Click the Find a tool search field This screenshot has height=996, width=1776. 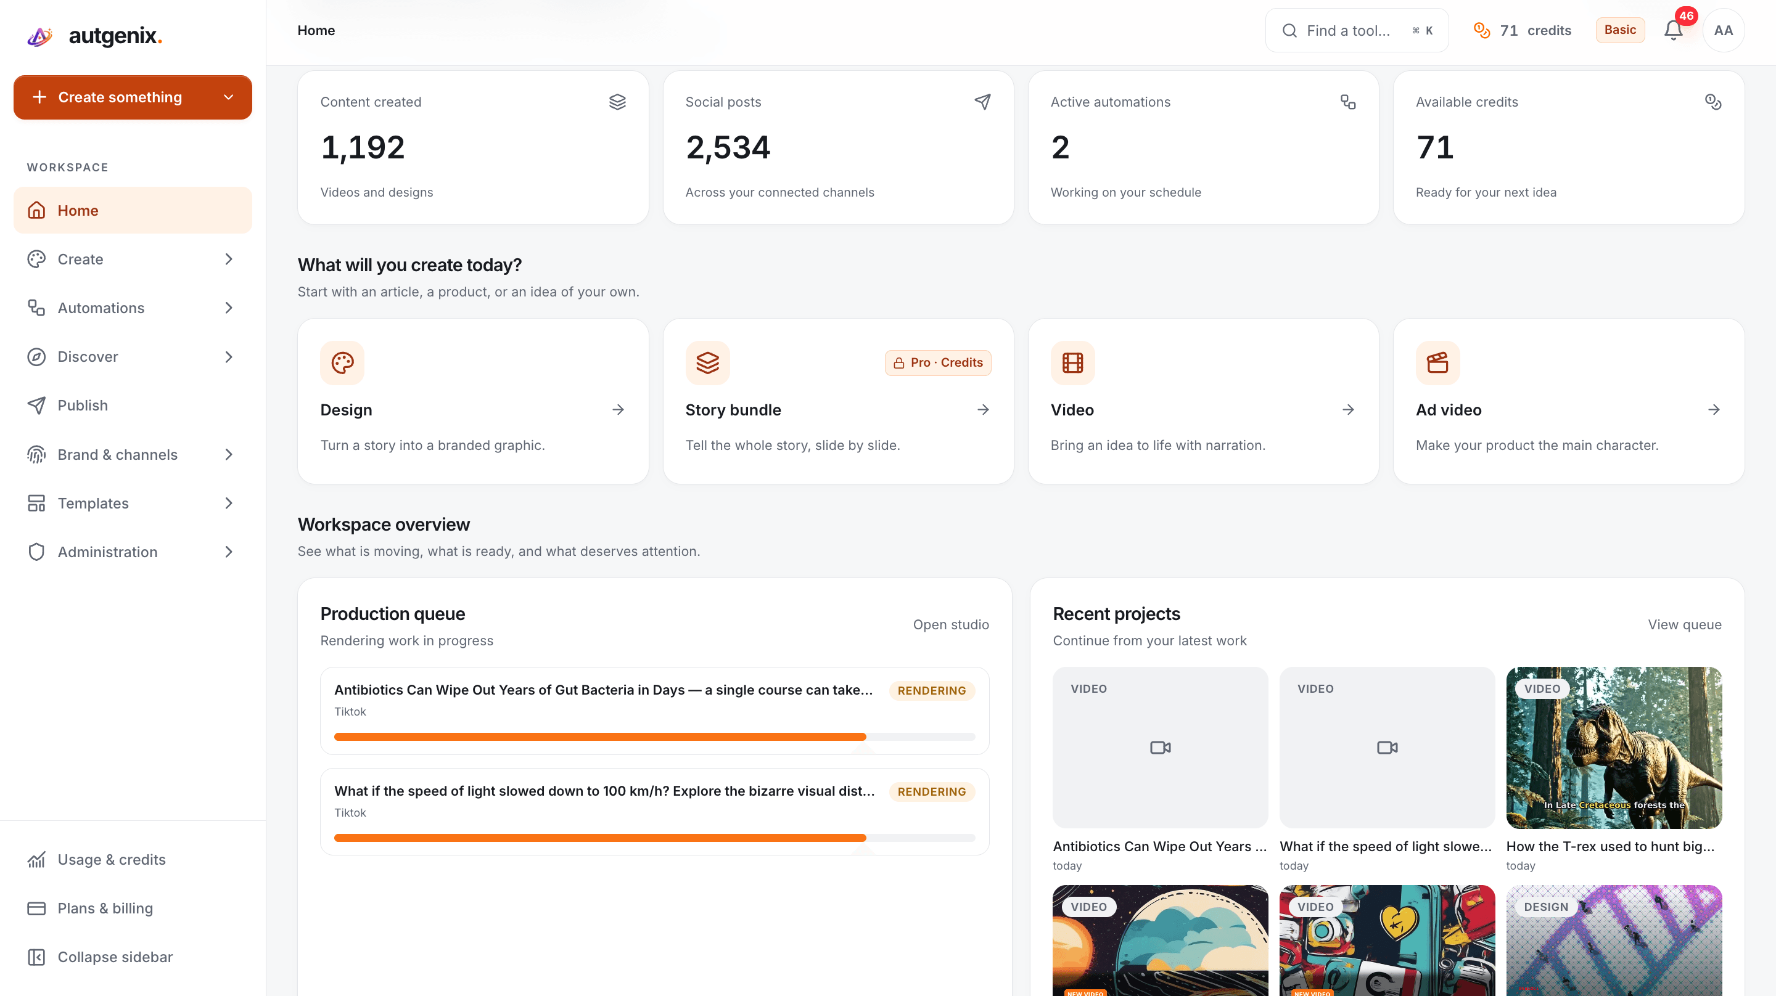tap(1356, 30)
